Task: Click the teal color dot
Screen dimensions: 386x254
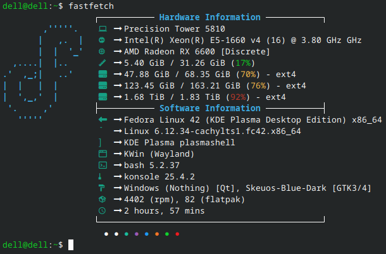Action: click(x=127, y=234)
